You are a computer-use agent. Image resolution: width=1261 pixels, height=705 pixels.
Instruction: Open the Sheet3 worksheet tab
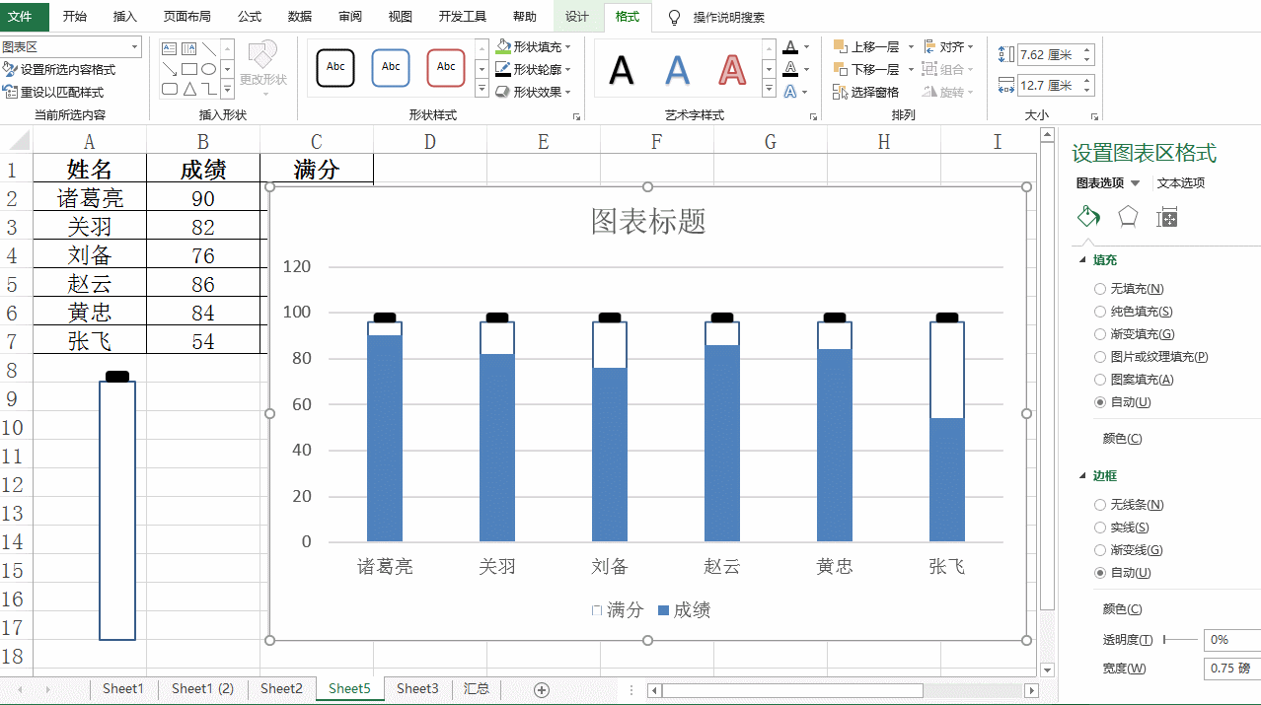click(x=416, y=688)
